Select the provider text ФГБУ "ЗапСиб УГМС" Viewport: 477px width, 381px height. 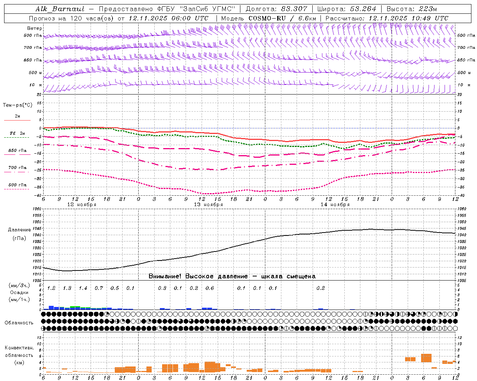(197, 9)
